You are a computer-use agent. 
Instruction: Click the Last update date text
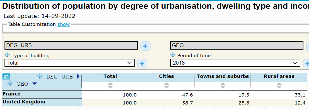pos(39,16)
